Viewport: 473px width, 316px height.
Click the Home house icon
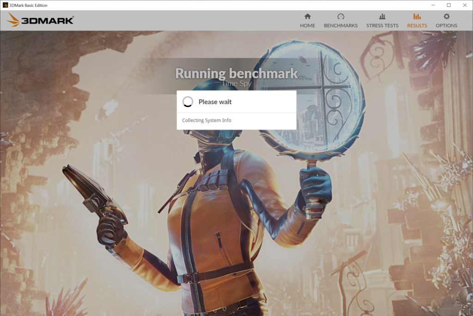307,16
